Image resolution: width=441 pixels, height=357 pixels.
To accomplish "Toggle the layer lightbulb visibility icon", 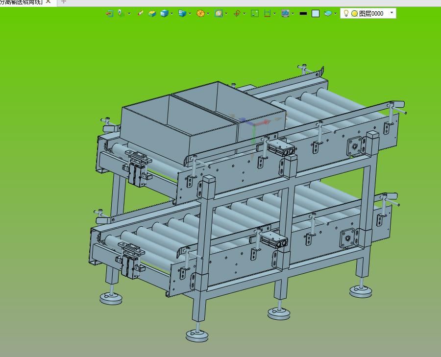I will click(x=346, y=13).
